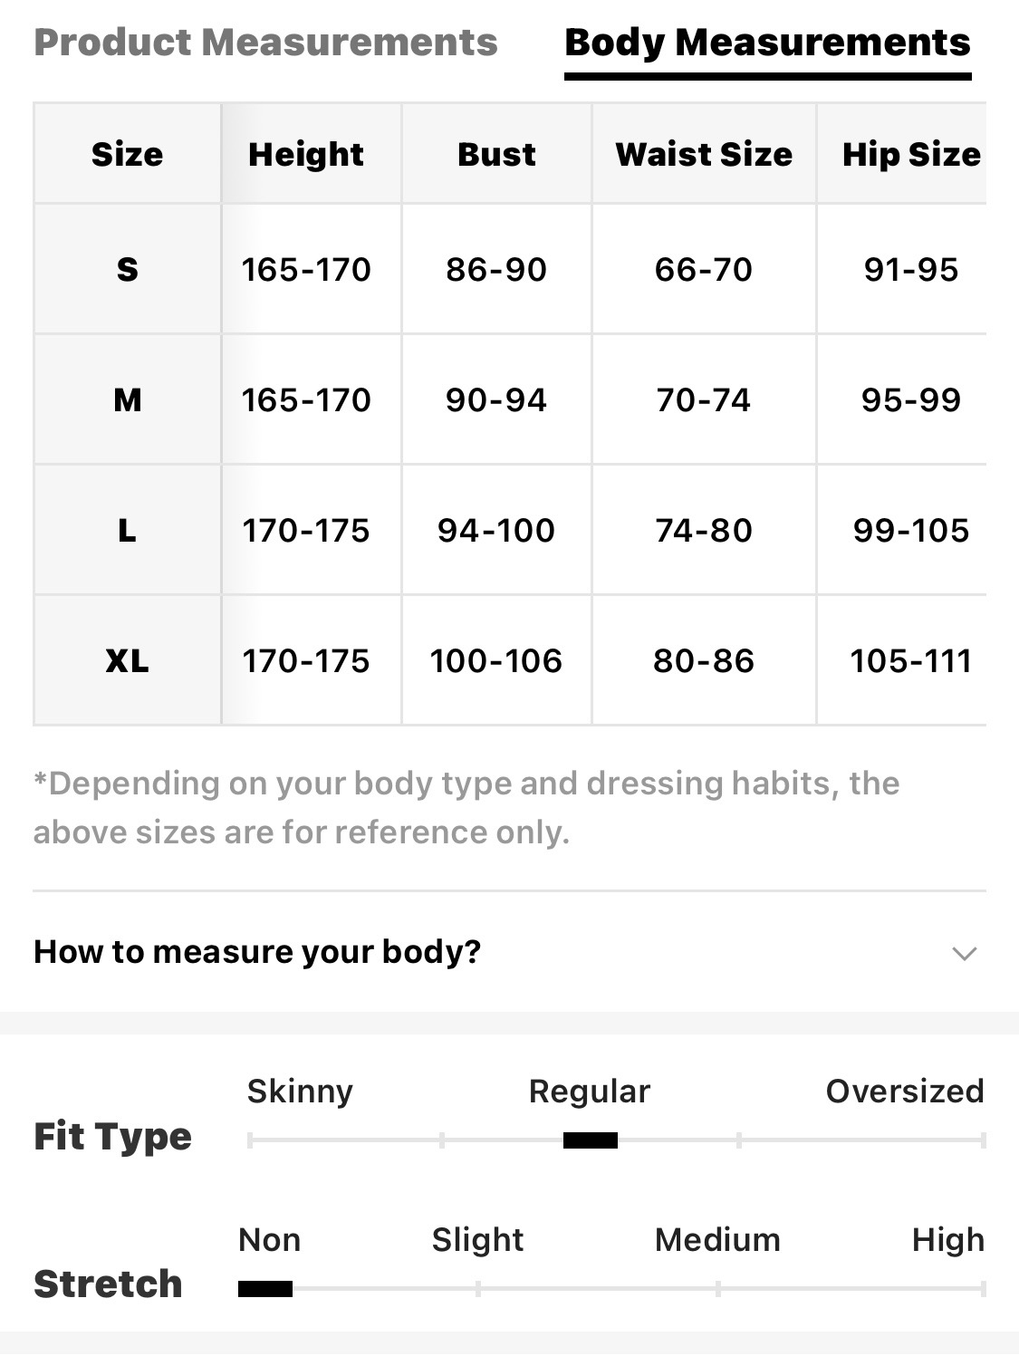
Task: Click the M size bust cell 90-94
Action: (x=496, y=399)
